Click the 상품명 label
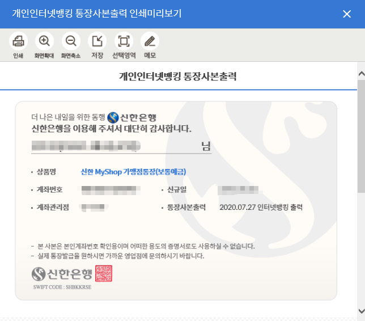 46,172
